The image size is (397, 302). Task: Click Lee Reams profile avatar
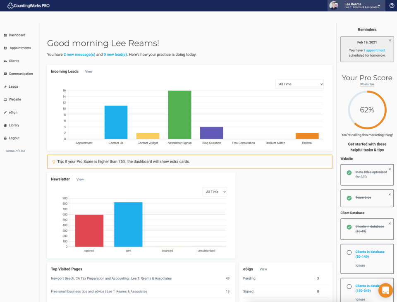coord(333,5)
